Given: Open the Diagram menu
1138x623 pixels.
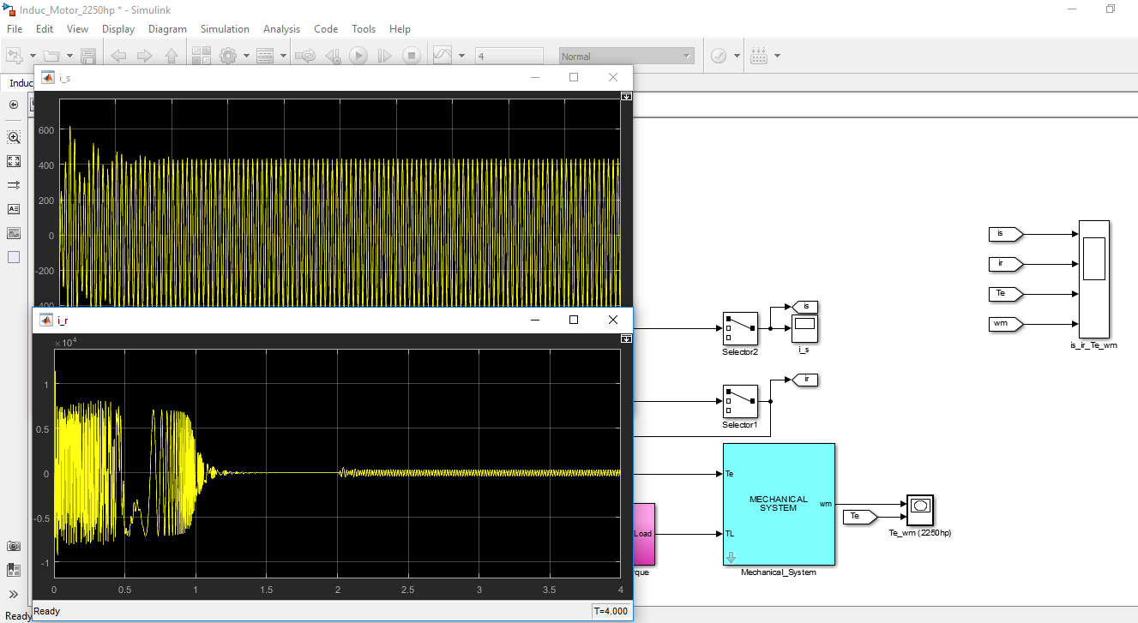Looking at the screenshot, I should coord(167,29).
